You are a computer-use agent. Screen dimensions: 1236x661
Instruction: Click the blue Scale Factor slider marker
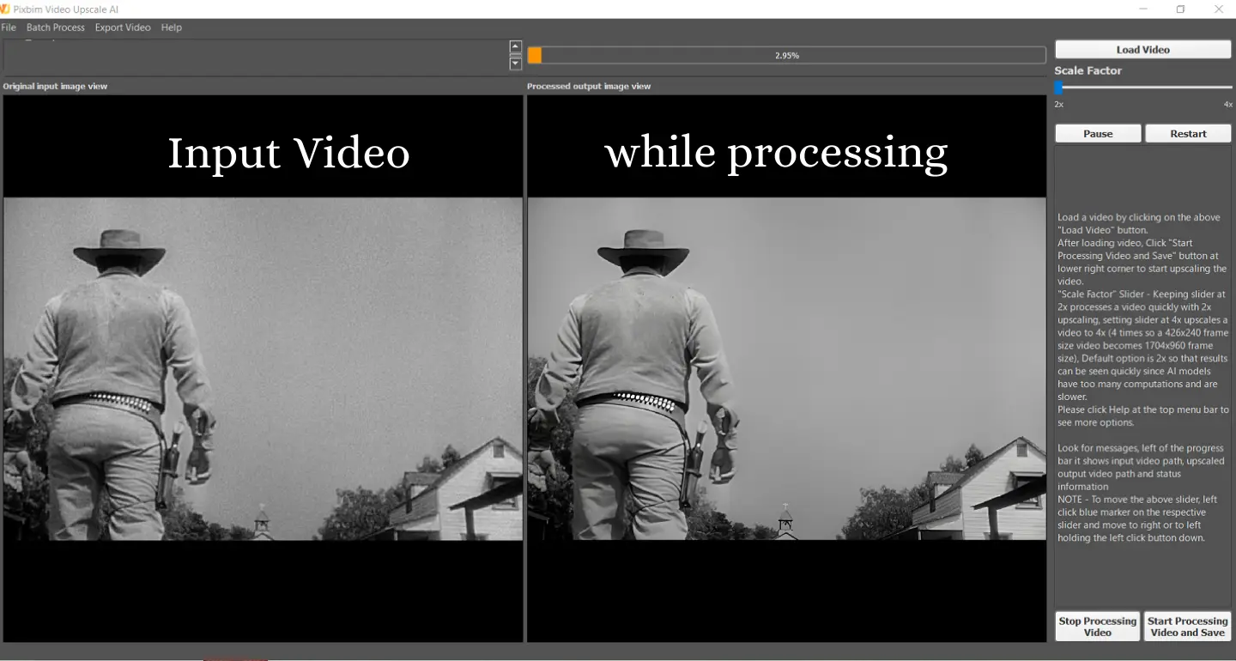click(x=1057, y=87)
